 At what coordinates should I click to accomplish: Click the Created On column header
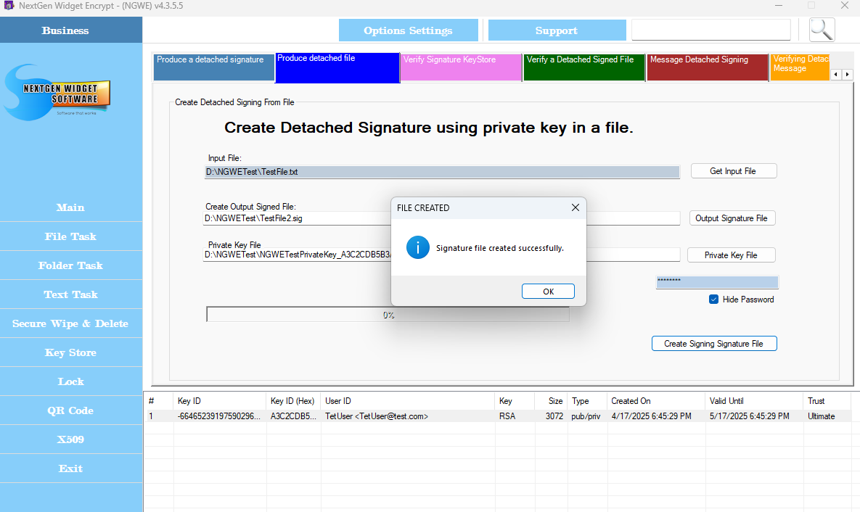point(656,401)
